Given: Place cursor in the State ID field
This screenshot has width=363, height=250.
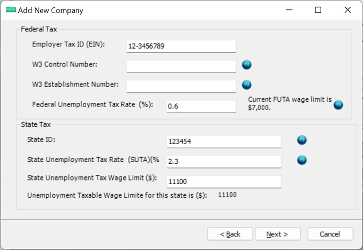Looking at the screenshot, I should 224,141.
